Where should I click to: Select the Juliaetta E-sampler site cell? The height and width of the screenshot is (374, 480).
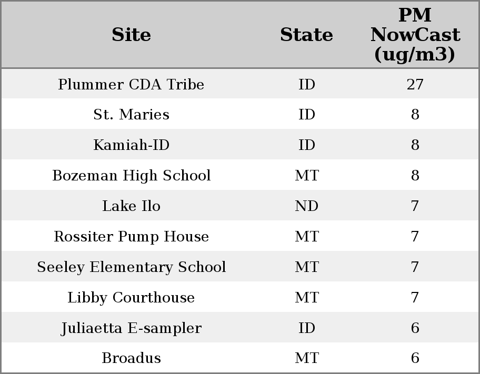point(131,328)
